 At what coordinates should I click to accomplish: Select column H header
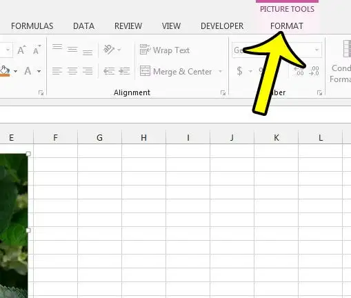[x=143, y=138]
